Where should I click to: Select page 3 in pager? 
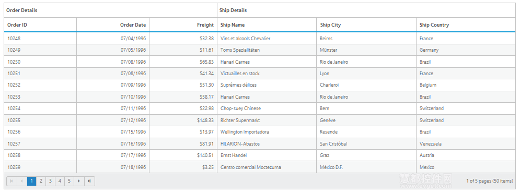click(x=50, y=181)
